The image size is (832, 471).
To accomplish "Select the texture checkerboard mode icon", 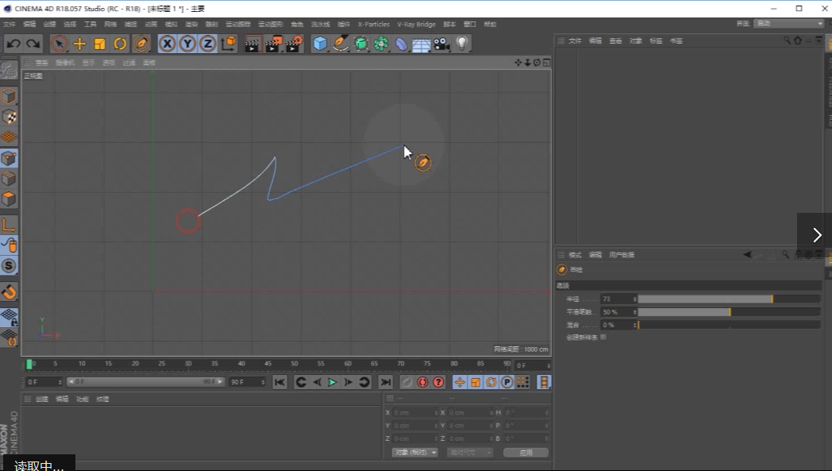I will [x=9, y=117].
